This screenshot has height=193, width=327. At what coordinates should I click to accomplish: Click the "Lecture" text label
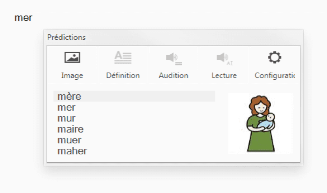point(224,75)
